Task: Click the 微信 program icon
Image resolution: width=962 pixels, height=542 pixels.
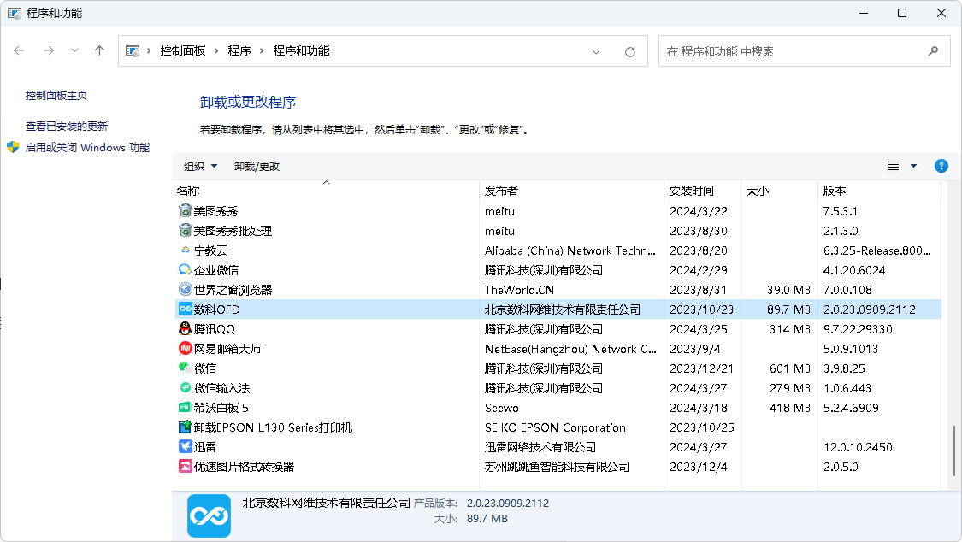Action: (x=185, y=368)
